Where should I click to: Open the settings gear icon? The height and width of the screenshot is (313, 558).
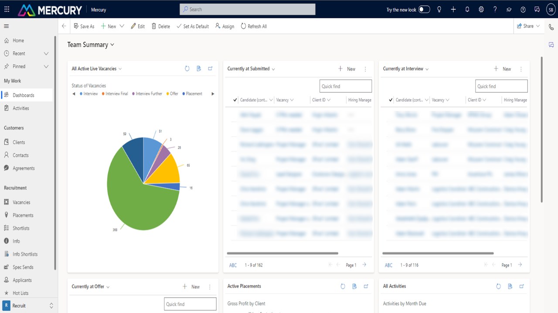(481, 9)
